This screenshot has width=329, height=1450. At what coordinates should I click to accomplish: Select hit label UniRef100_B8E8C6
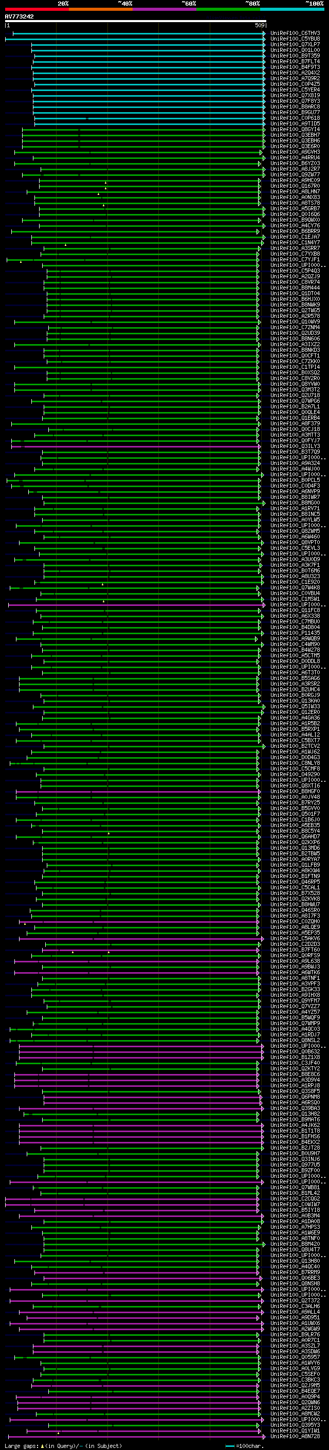(x=295, y=1074)
